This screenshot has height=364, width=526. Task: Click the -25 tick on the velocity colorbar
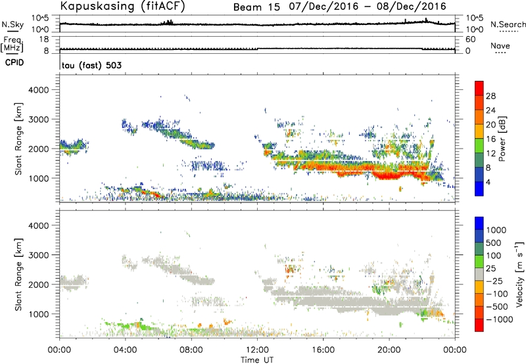point(494,281)
